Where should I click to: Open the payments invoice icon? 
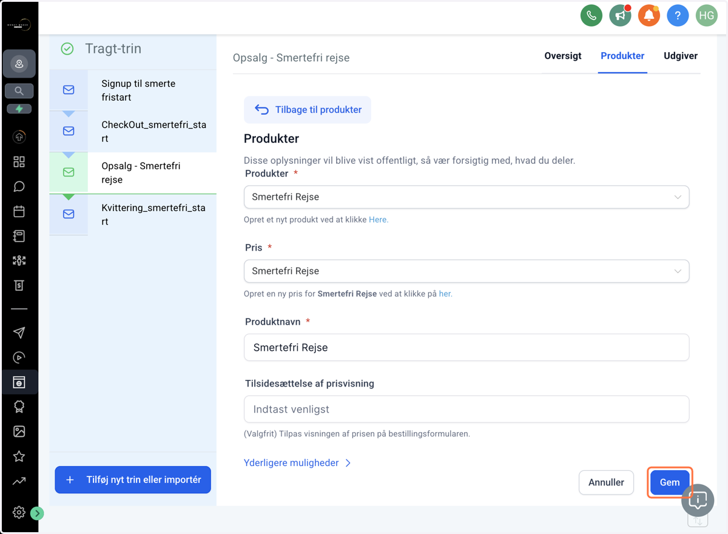point(19,285)
